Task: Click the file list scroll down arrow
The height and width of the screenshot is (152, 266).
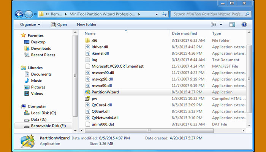Action: point(249,125)
